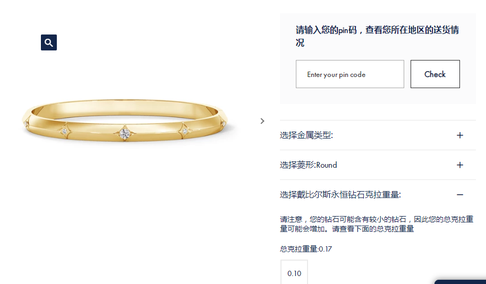The width and height of the screenshot is (486, 284).
Task: Click the center diamond on the bangle
Action: pyautogui.click(x=125, y=133)
